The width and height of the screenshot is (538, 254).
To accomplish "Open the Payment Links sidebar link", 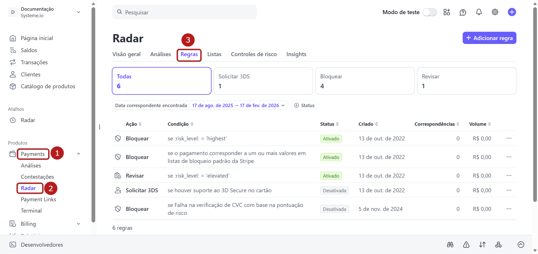I will [39, 199].
